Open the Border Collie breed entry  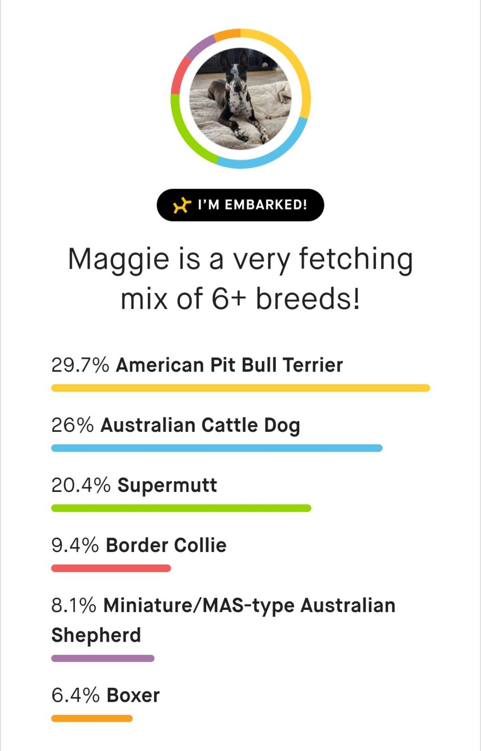(x=139, y=545)
